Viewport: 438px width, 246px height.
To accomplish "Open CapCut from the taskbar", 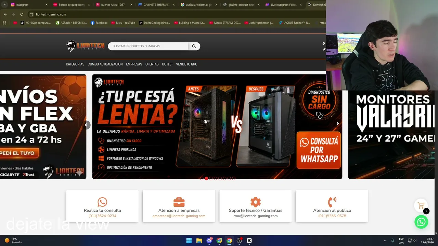I will click(x=249, y=241).
